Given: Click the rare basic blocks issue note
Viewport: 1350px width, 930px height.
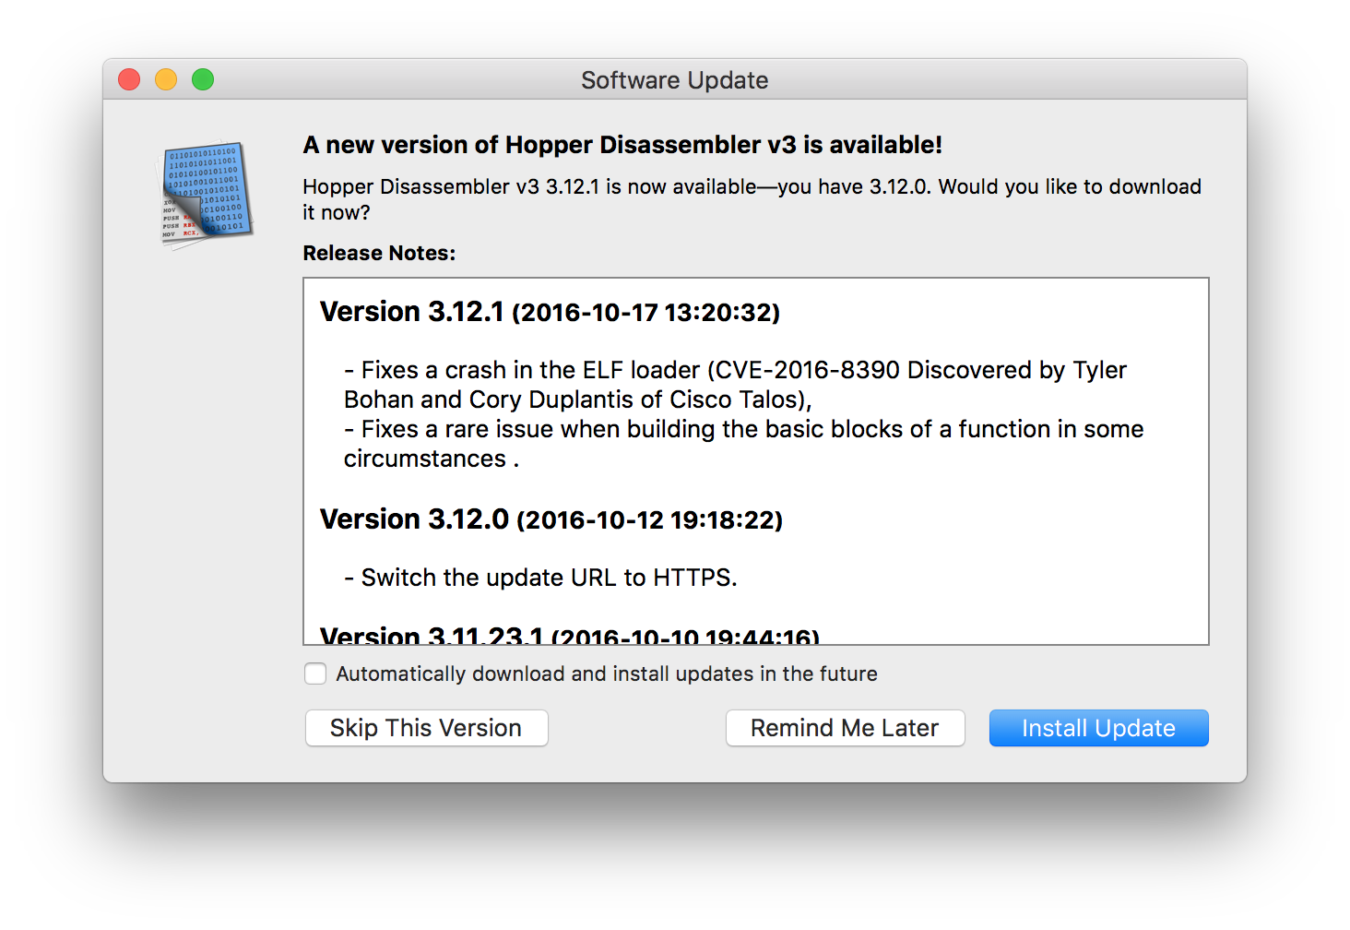Looking at the screenshot, I should coord(752,429).
